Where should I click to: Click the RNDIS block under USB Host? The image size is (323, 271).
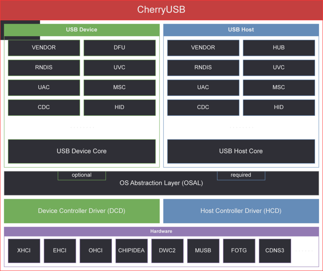203,68
